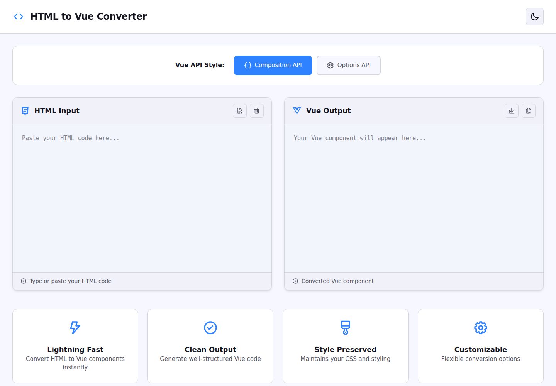
Task: Click the Style Preserved card title
Action: point(346,349)
